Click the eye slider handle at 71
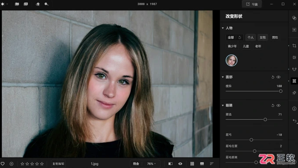This screenshot has width=298, height=168. click(265, 120)
